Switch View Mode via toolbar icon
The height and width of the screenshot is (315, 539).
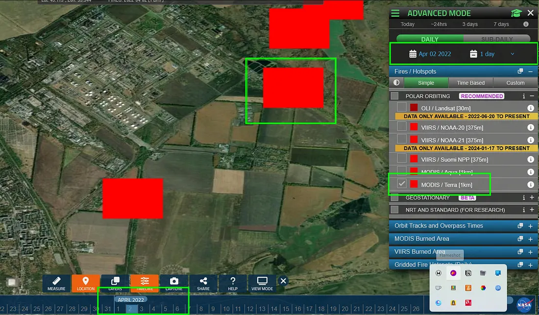pyautogui.click(x=262, y=283)
